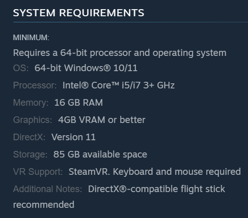This screenshot has width=248, height=218.
Task: Click the Additional Notes label
Action: (x=47, y=189)
